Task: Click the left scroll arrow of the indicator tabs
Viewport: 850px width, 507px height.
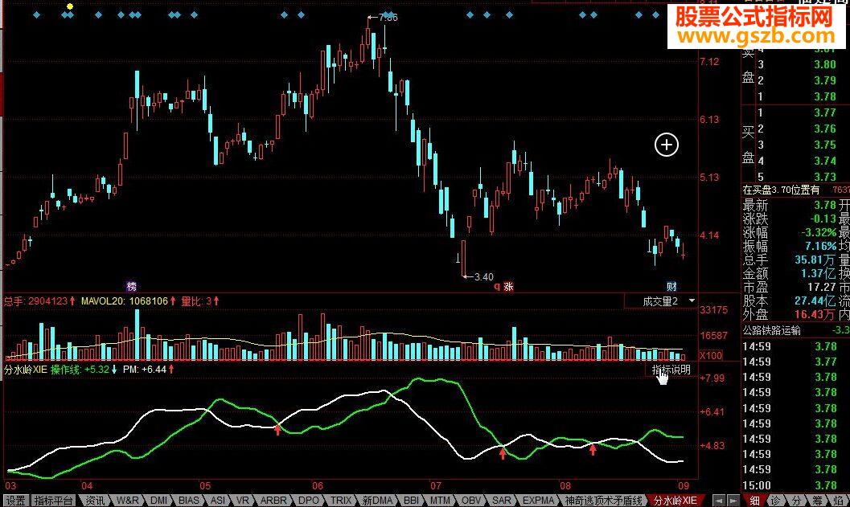Action: click(718, 501)
